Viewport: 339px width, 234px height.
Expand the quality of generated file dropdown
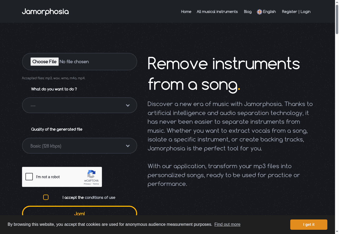pos(79,146)
